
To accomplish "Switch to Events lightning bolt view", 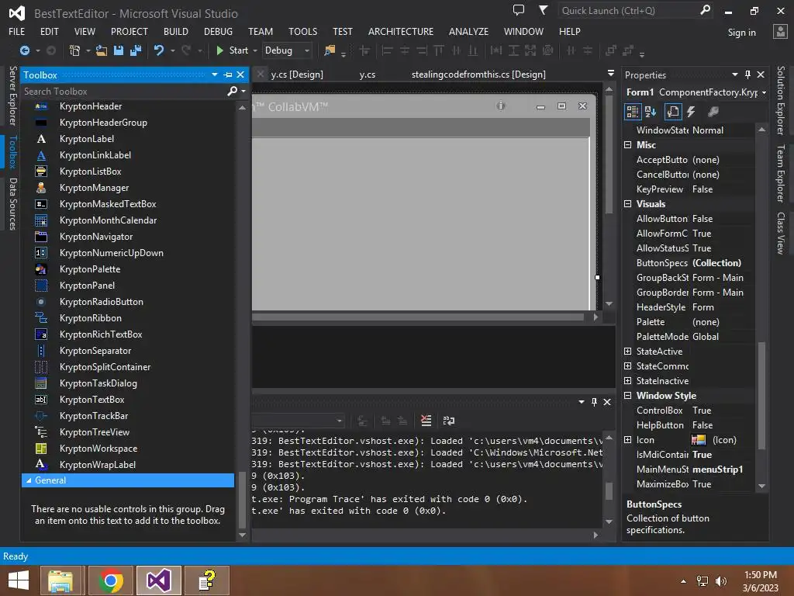I will tap(691, 112).
